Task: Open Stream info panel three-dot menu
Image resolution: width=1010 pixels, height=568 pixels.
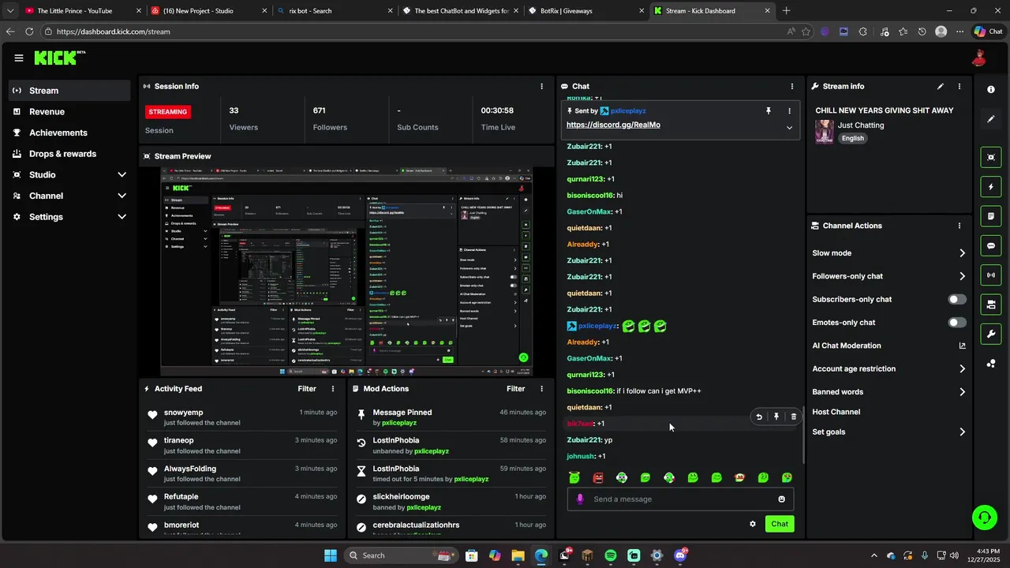Action: [959, 86]
